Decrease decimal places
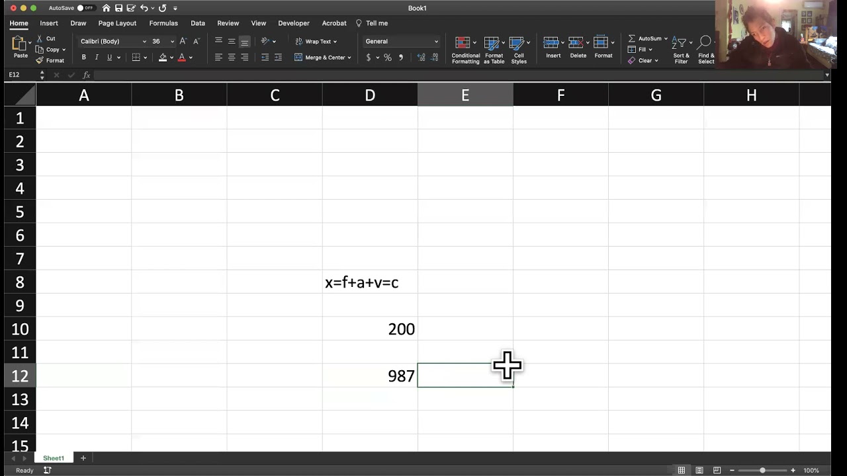The width and height of the screenshot is (847, 476). coord(434,58)
